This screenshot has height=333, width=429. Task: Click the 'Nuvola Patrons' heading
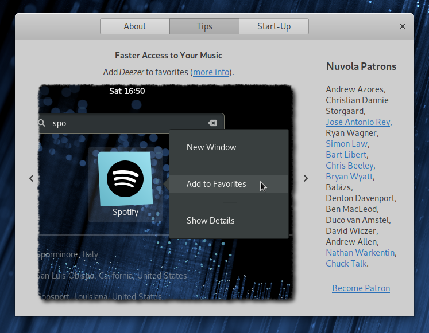coord(361,66)
